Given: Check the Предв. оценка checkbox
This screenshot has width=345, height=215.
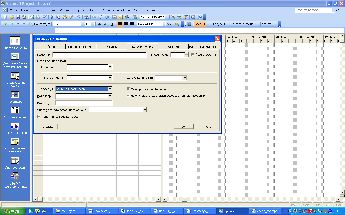Looking at the screenshot, I should point(193,55).
